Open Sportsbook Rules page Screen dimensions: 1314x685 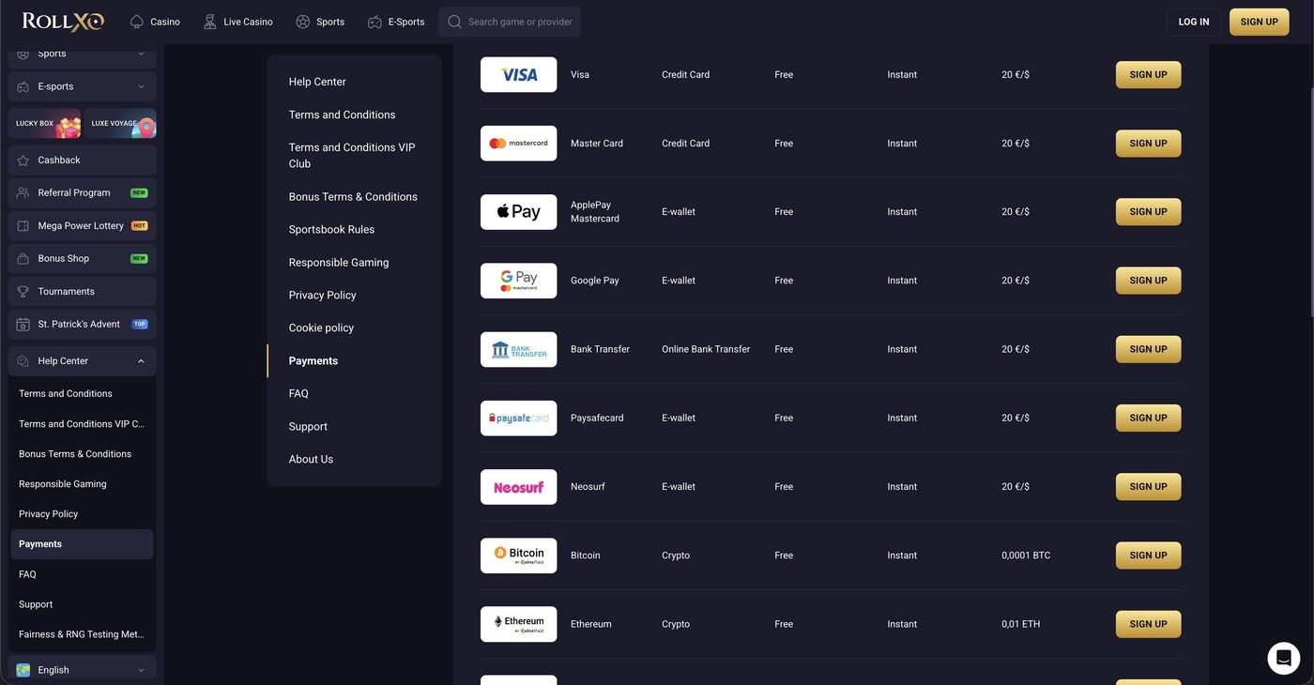tap(331, 230)
